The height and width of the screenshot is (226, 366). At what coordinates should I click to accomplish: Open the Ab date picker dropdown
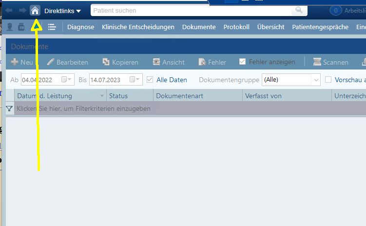66,80
